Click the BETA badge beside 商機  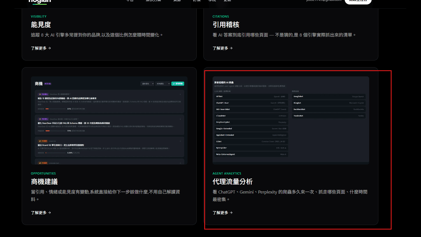(48, 84)
